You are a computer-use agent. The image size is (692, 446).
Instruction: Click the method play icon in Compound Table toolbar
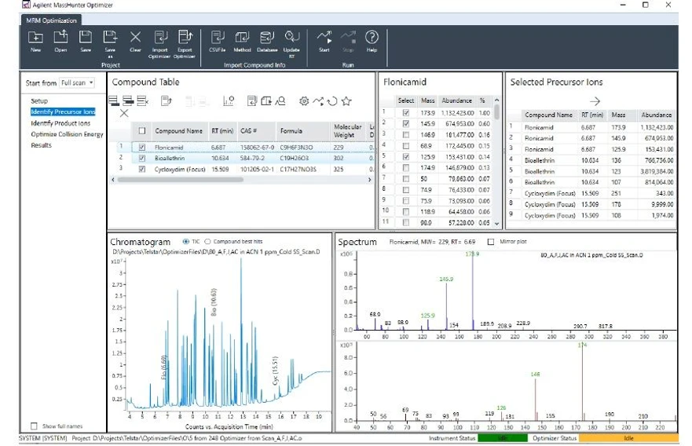pyautogui.click(x=266, y=101)
